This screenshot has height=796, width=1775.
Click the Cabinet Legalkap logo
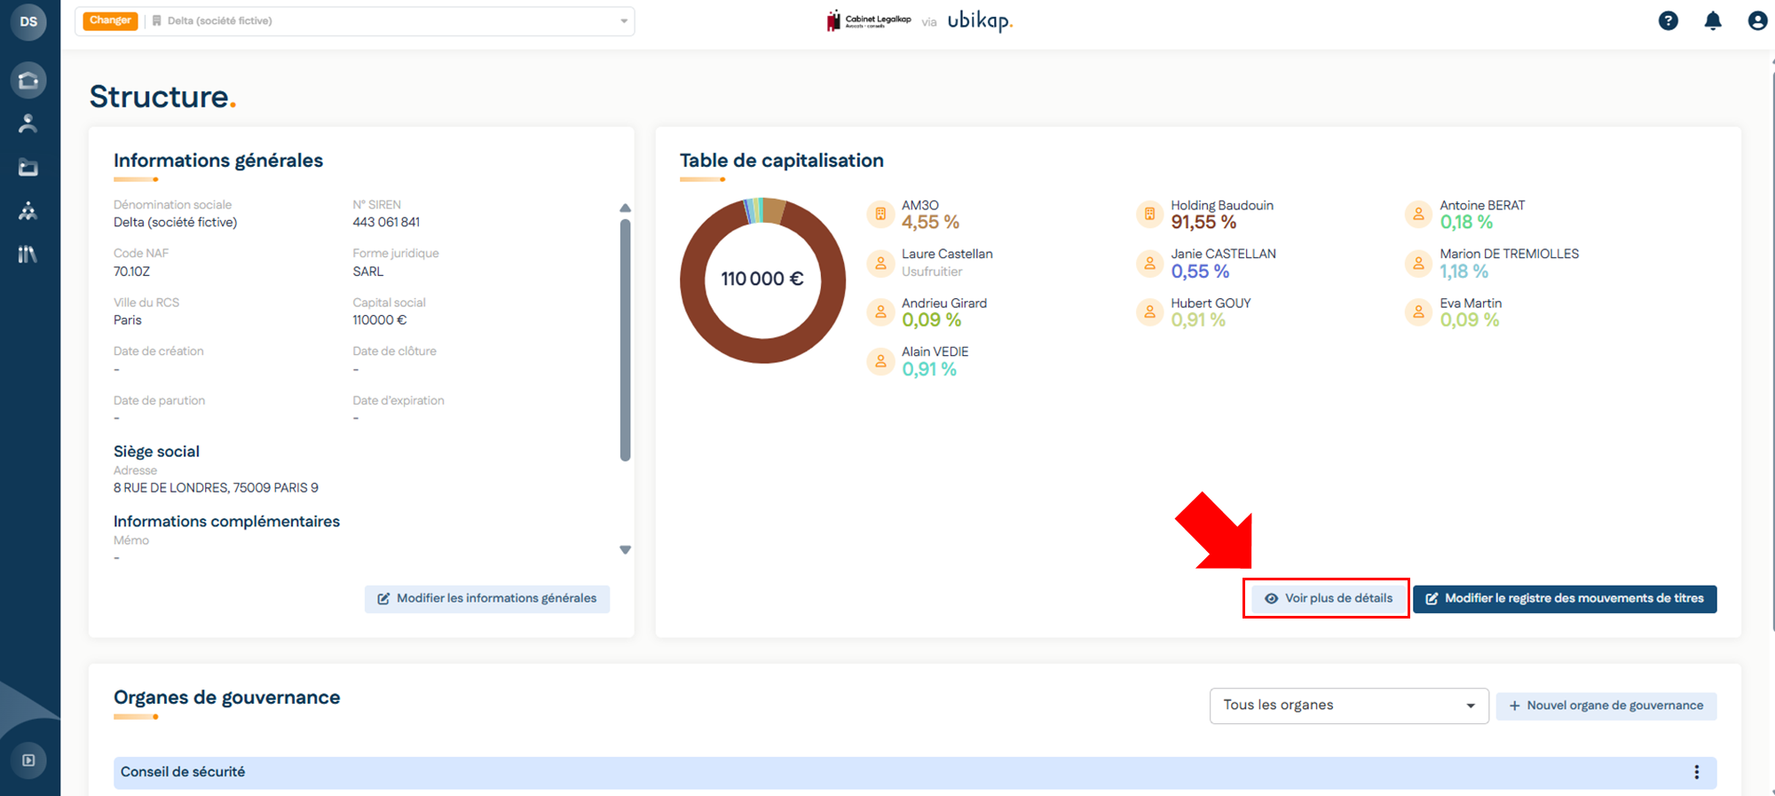[x=869, y=20]
